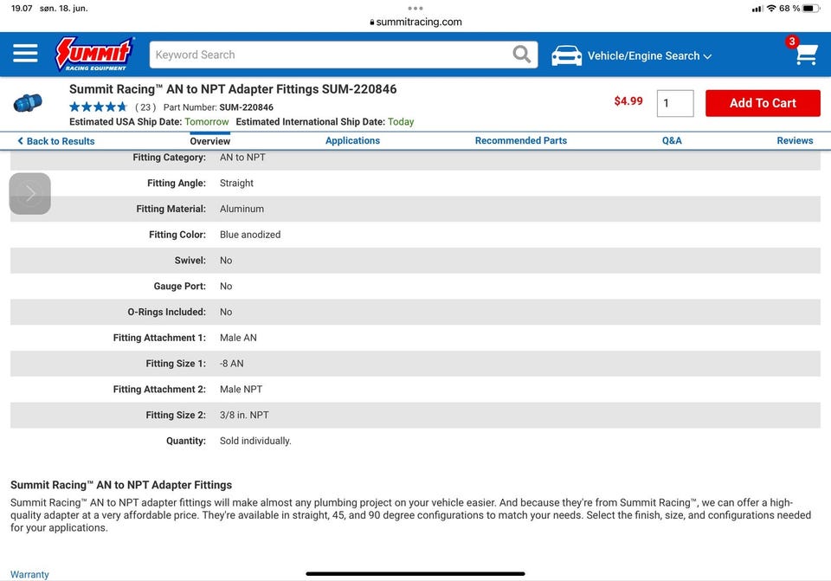
Task: Open the Reviews tab
Action: point(795,140)
